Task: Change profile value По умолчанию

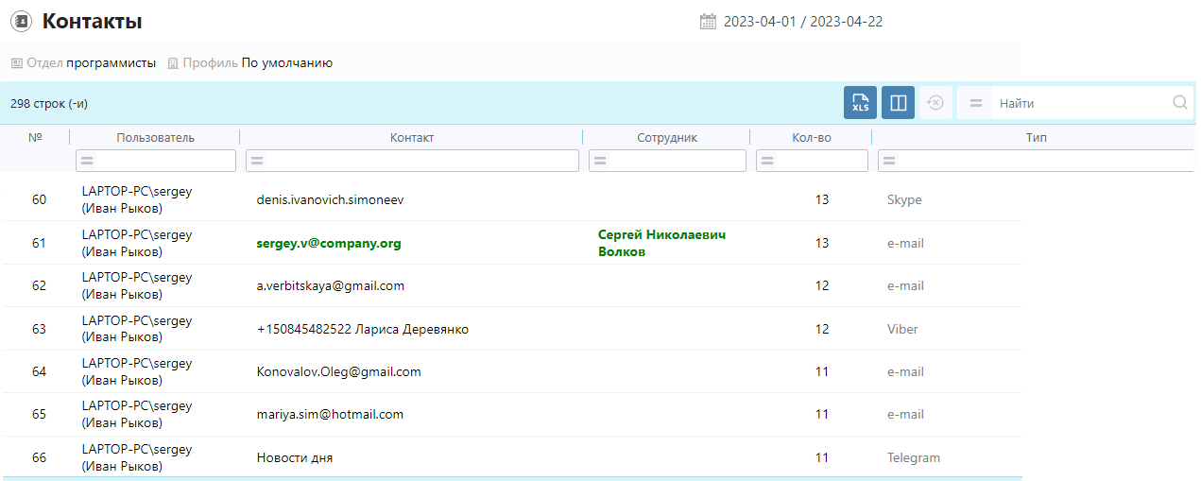Action: 286,63
